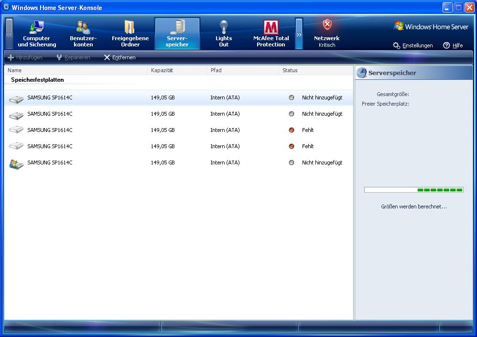Click 149,05 GB in the first row
Viewport: 477px width, 337px height.
pyautogui.click(x=163, y=98)
